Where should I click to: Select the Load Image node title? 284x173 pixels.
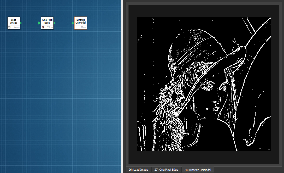pos(14,21)
